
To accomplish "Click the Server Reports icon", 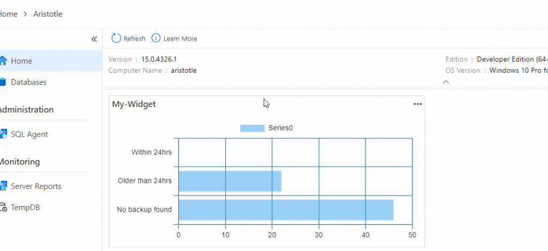I will tap(3, 186).
